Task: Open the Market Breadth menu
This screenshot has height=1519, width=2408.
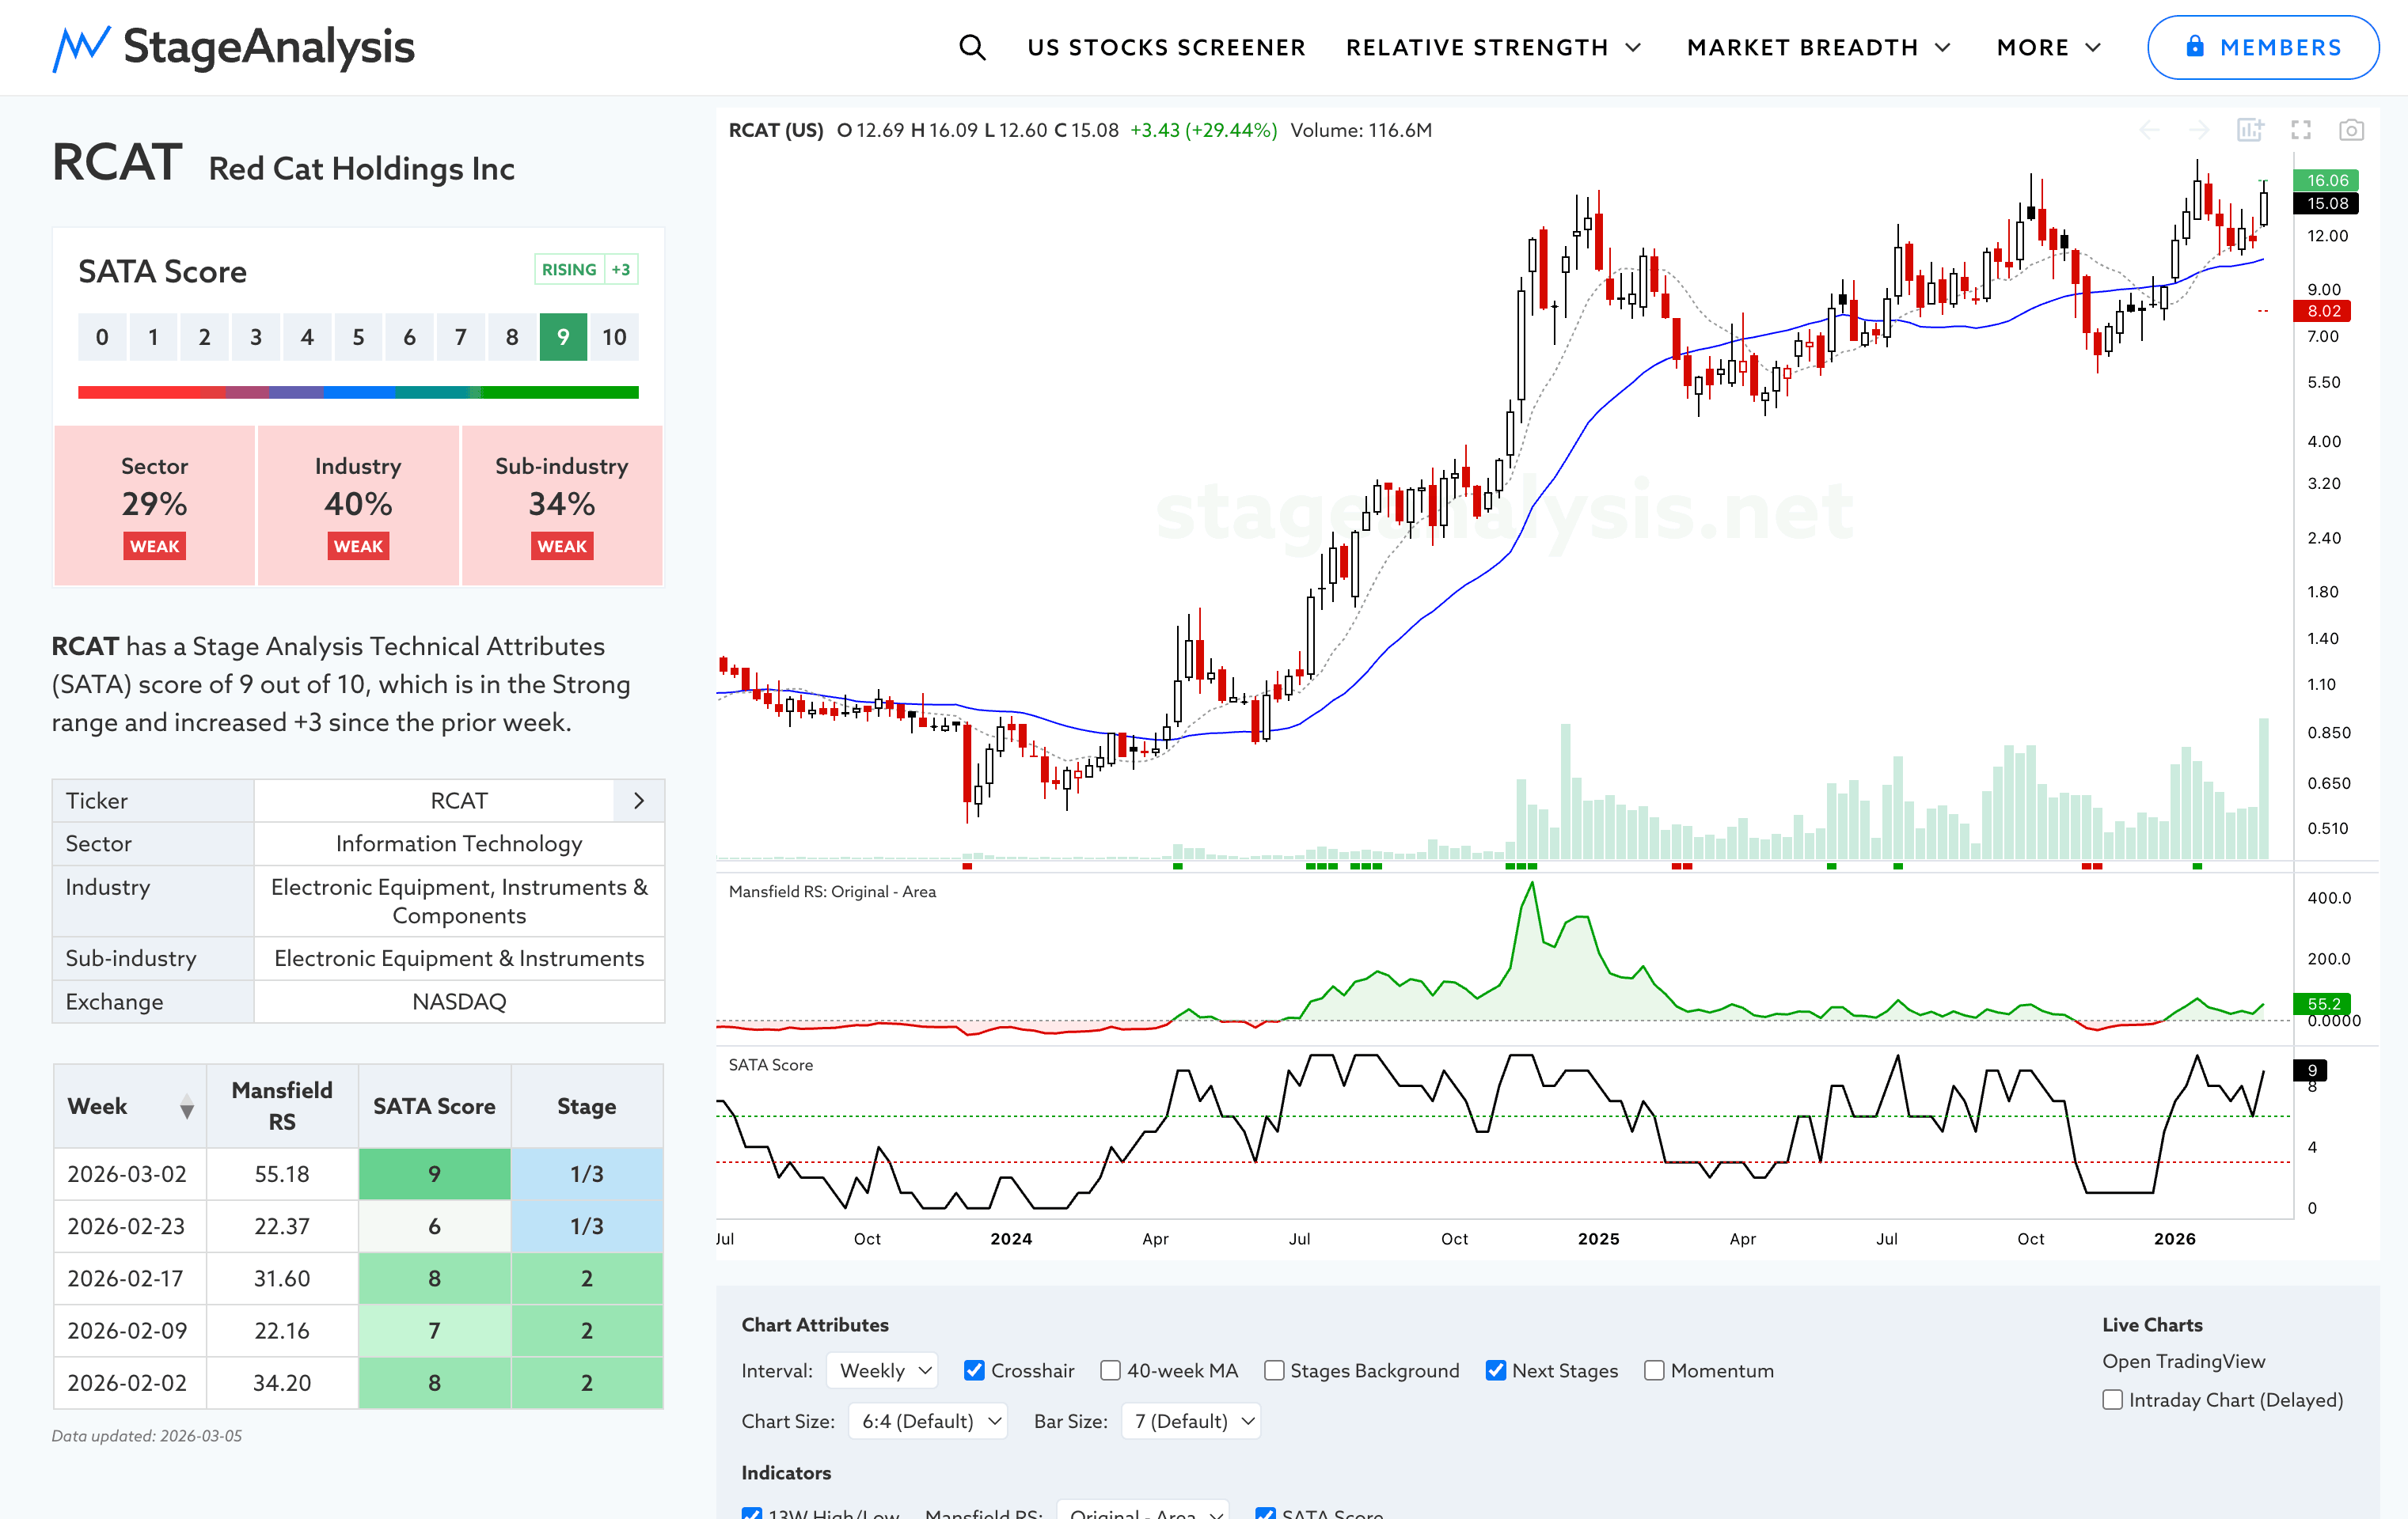Action: pos(1818,47)
